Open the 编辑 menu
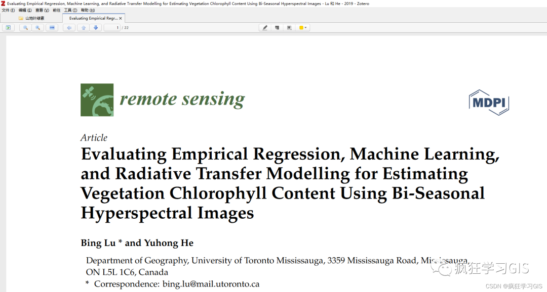 (25, 10)
